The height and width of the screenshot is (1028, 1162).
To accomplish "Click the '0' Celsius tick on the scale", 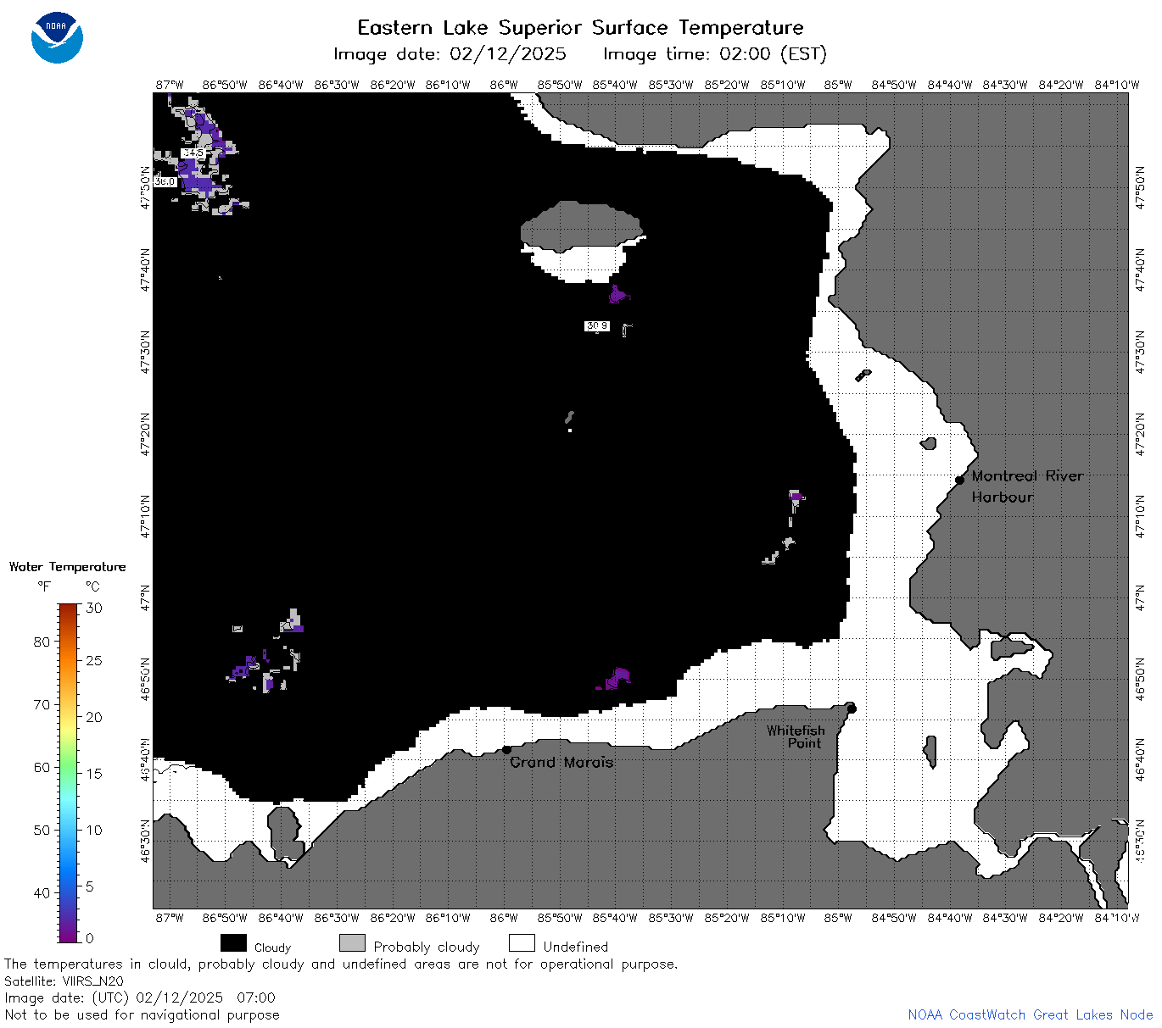I will [x=90, y=938].
